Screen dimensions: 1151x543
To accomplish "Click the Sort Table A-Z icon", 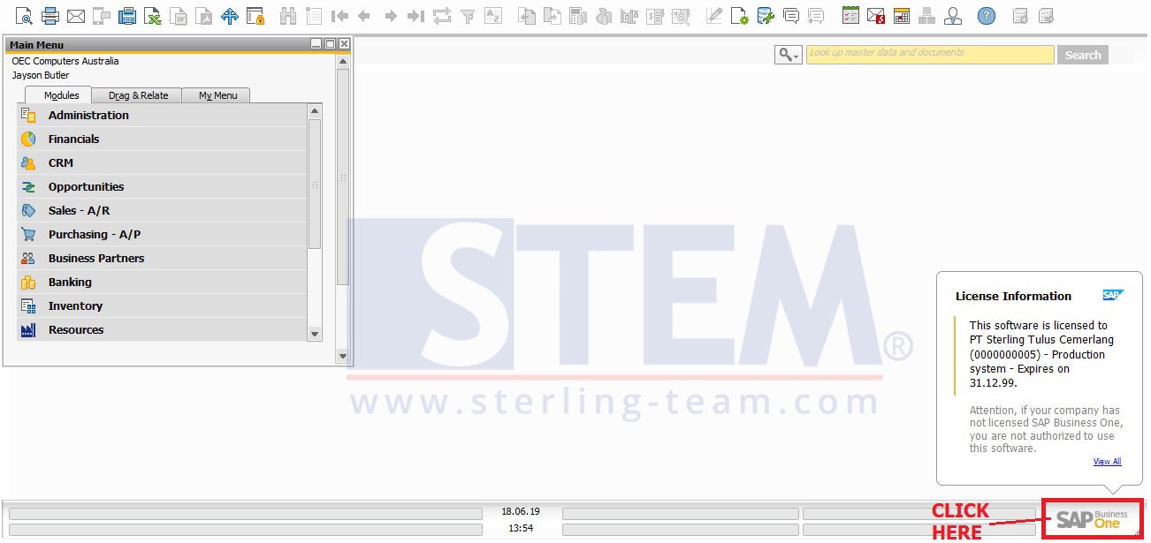I will pyautogui.click(x=493, y=16).
